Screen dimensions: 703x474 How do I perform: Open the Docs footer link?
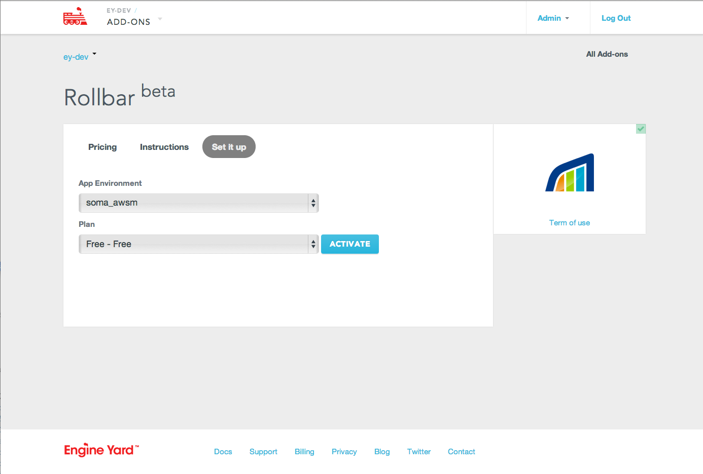coord(223,452)
